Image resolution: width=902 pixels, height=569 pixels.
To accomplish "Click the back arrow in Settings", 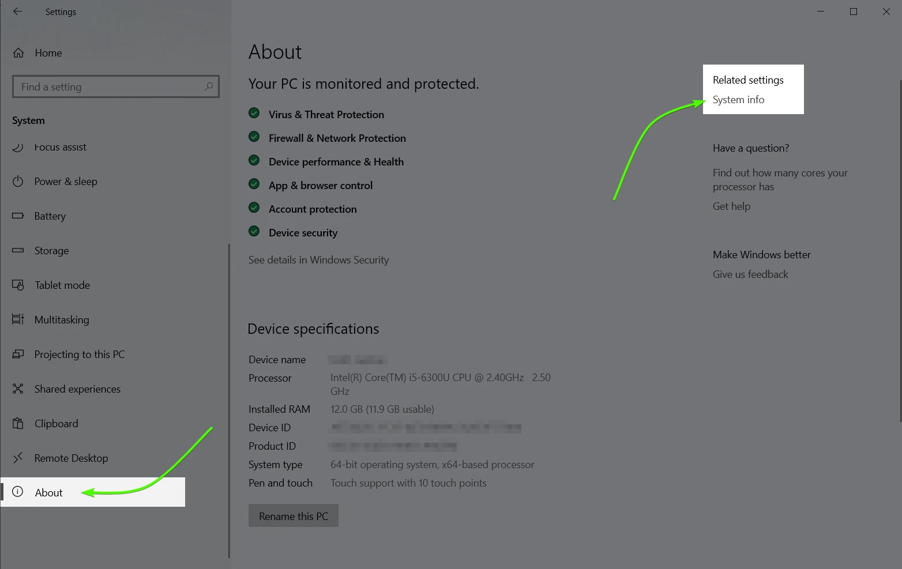I will pyautogui.click(x=17, y=12).
